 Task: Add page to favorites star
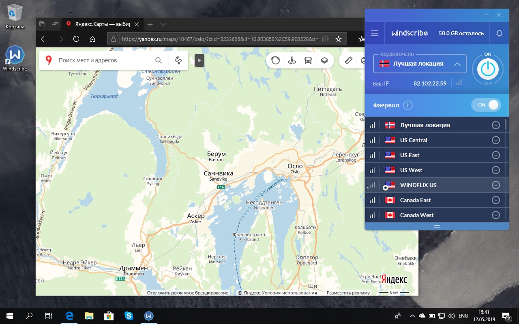pos(339,39)
